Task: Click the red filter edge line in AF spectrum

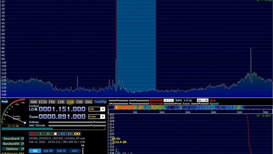Action: coord(249,134)
